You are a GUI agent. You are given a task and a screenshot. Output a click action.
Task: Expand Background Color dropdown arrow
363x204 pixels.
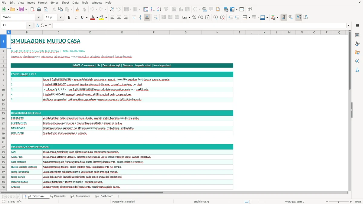click(106, 18)
